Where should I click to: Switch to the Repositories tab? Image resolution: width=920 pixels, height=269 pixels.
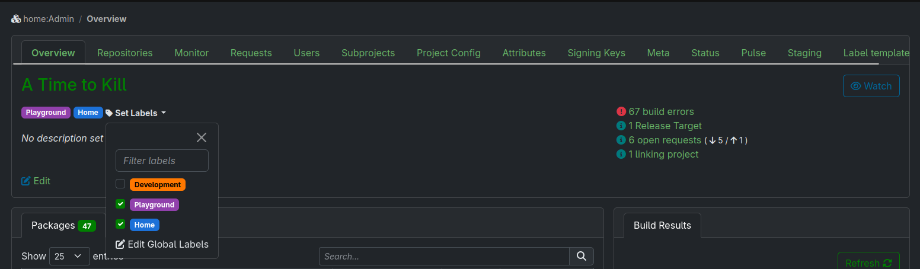(x=124, y=53)
